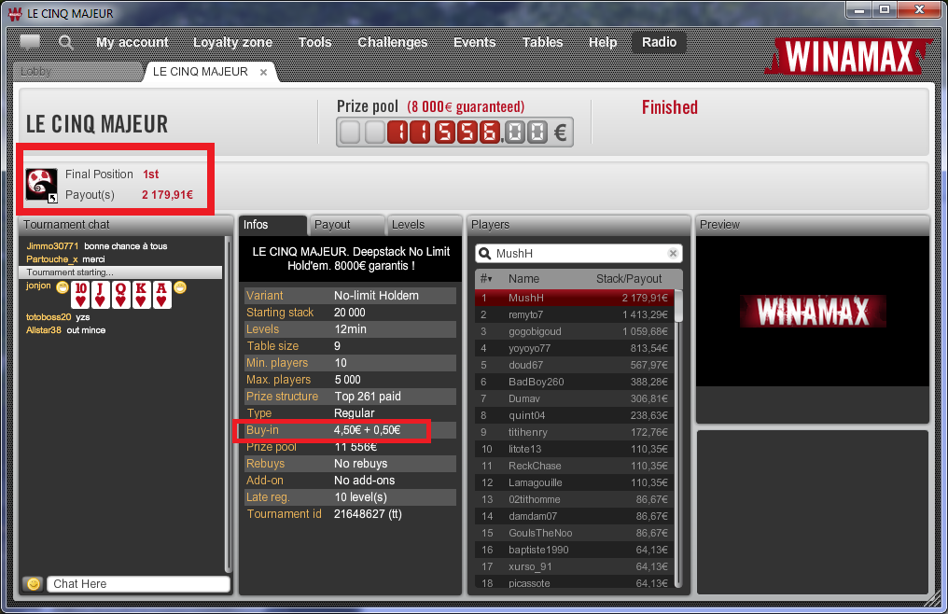Click the Finished status text

(x=670, y=107)
